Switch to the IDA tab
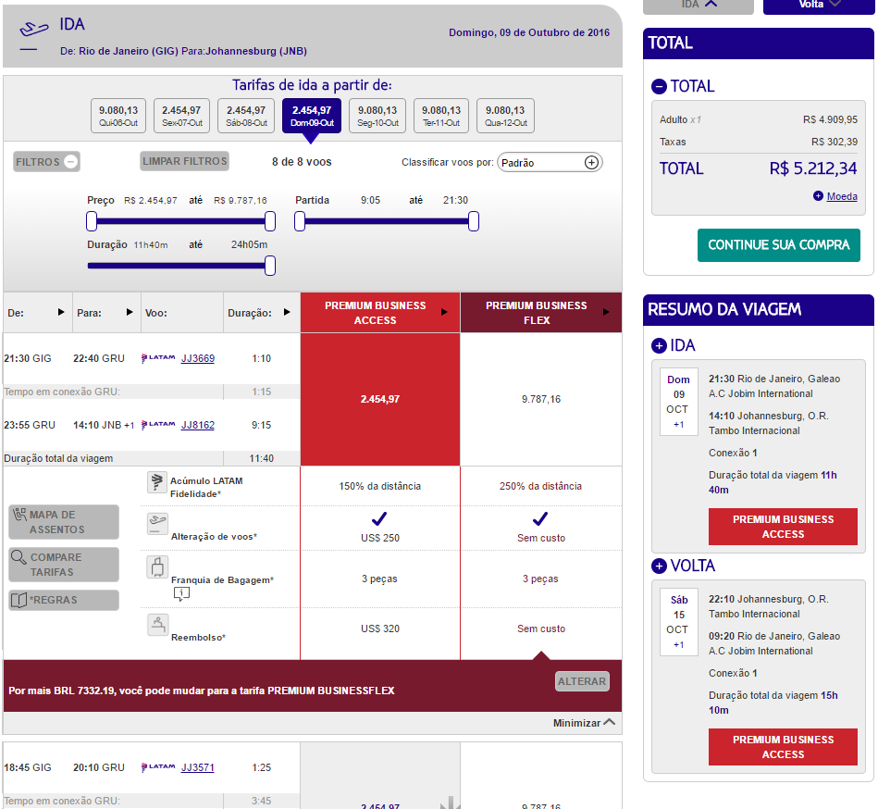The image size is (878, 809). (x=699, y=6)
